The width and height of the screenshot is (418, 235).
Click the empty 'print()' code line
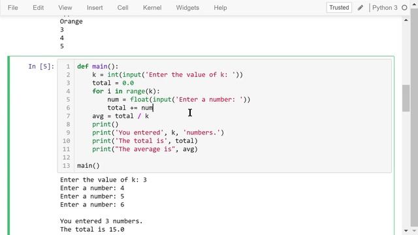pos(105,124)
